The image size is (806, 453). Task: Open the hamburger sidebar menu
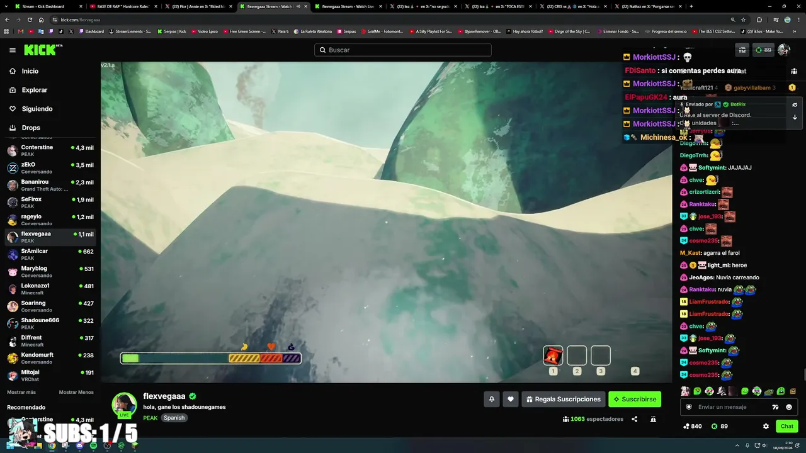(13, 50)
